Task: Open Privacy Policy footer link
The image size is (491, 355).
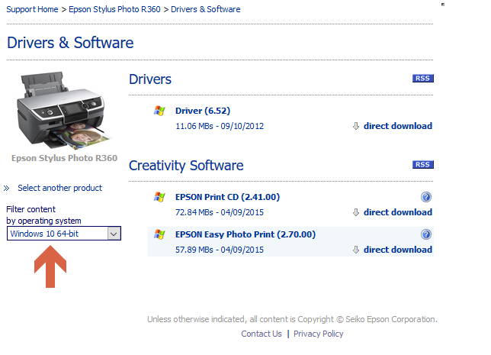Action: (318, 334)
